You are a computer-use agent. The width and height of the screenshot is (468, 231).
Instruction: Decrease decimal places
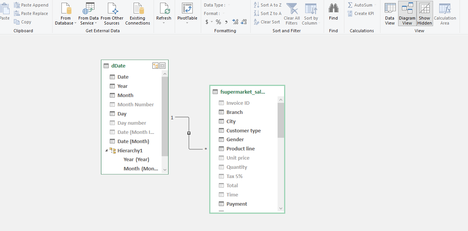click(x=243, y=22)
